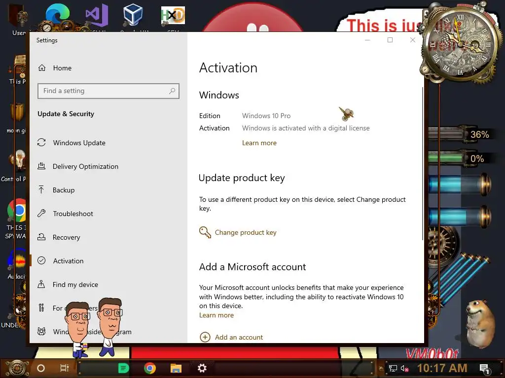Select Recovery in sidebar
This screenshot has width=505, height=378.
point(67,237)
